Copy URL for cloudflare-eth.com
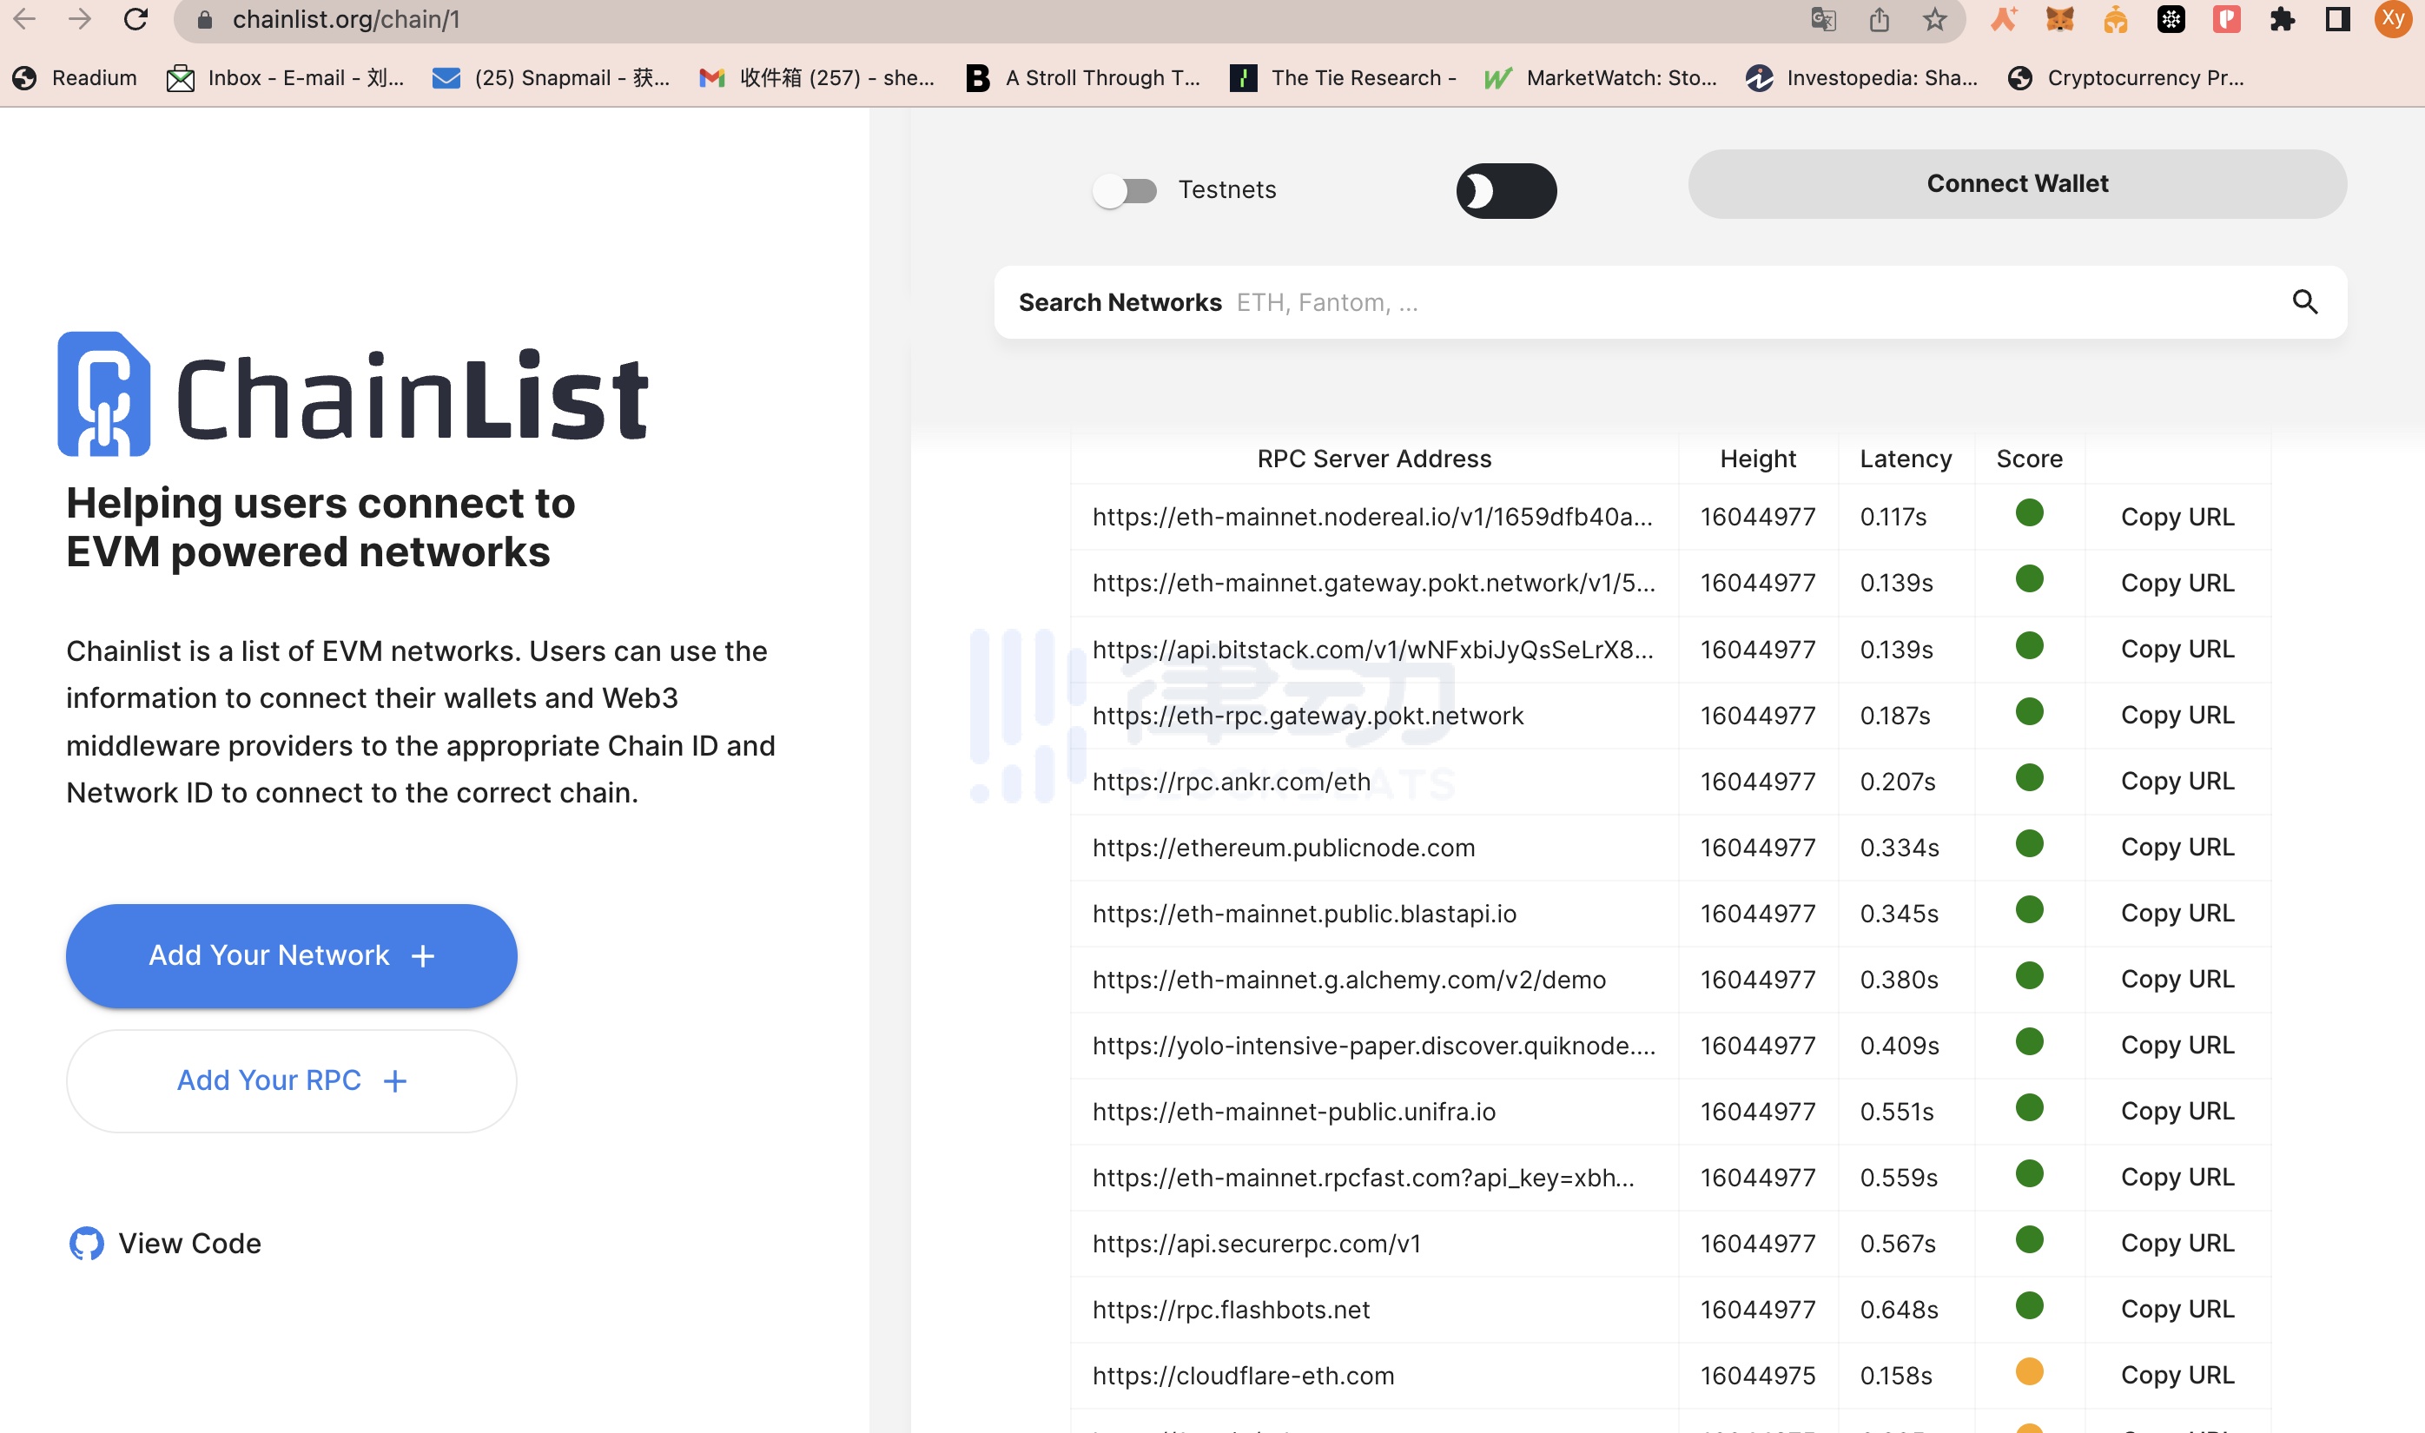Screen dimensions: 2425x1433 pos(2177,1374)
